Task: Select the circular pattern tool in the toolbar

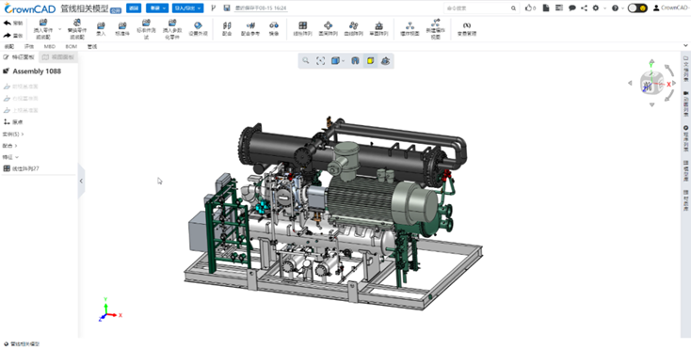Action: (x=328, y=28)
